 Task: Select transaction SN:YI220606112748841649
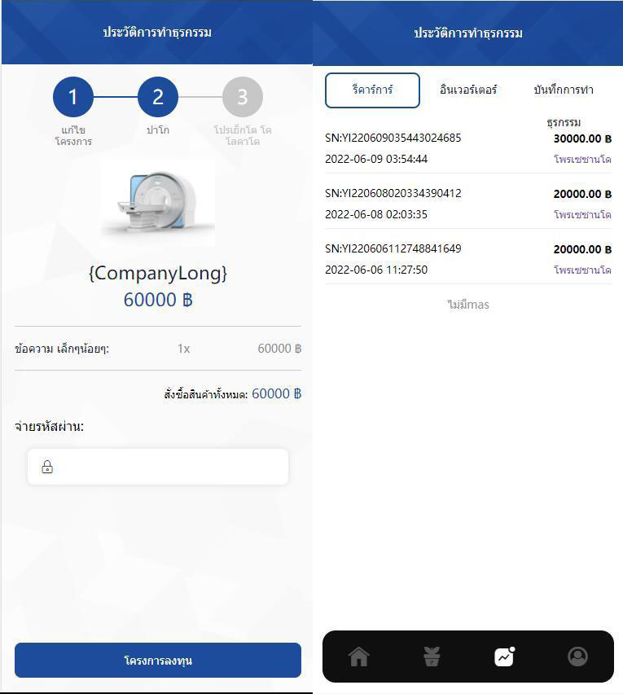[x=393, y=248]
